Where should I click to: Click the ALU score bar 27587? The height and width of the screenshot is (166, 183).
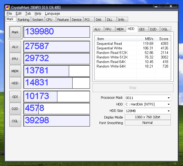pyautogui.click(x=57, y=47)
